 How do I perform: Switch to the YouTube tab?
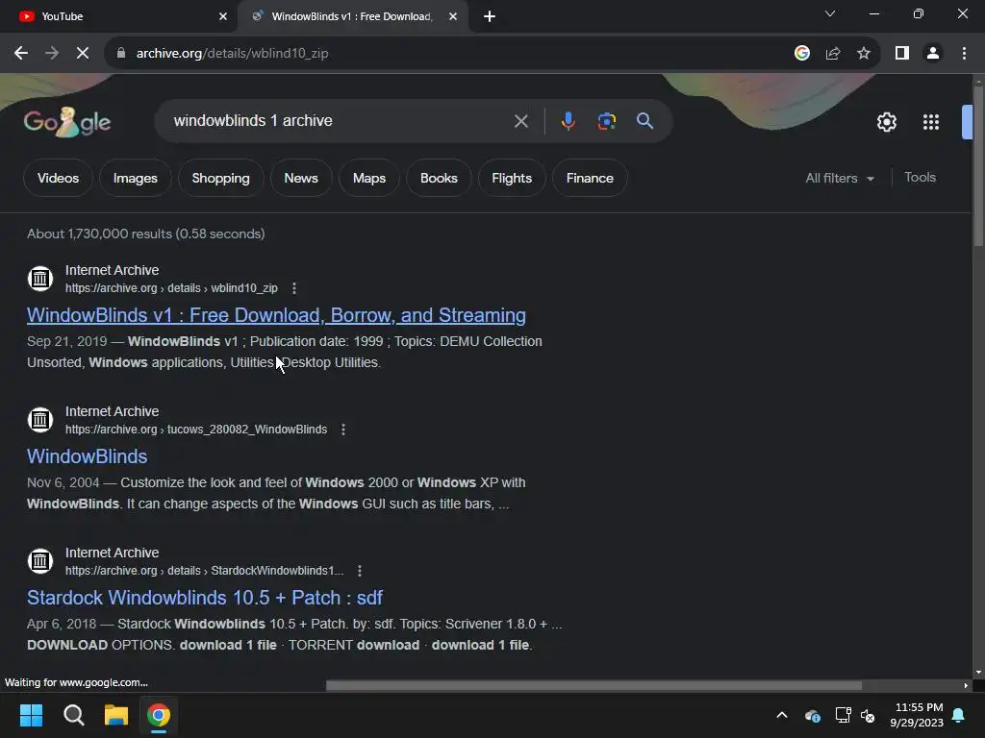point(118,16)
